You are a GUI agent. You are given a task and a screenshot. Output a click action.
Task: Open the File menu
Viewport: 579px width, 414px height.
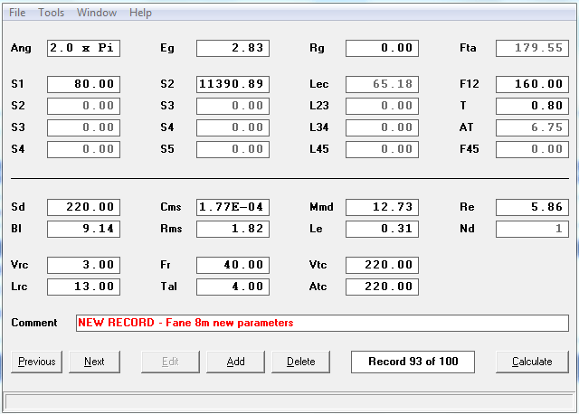[17, 13]
